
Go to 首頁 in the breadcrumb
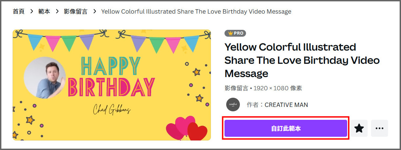coord(19,12)
